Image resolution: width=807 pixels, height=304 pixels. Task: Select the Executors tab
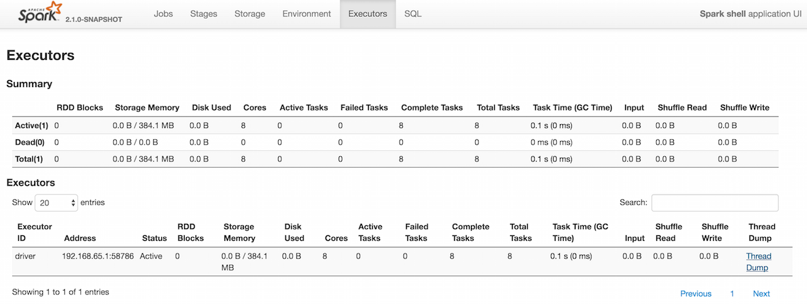point(368,14)
